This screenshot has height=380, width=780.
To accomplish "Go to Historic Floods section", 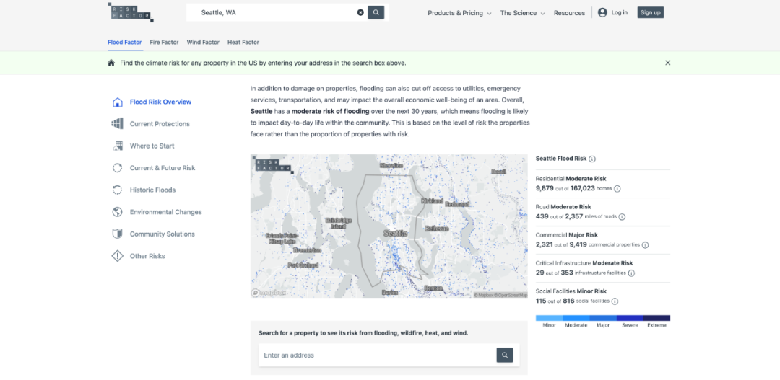I will pyautogui.click(x=152, y=190).
